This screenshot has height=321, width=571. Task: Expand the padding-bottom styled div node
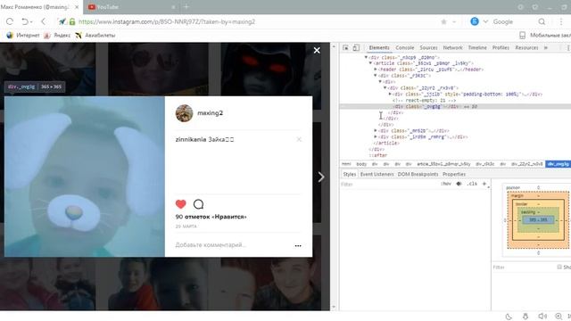coord(390,94)
